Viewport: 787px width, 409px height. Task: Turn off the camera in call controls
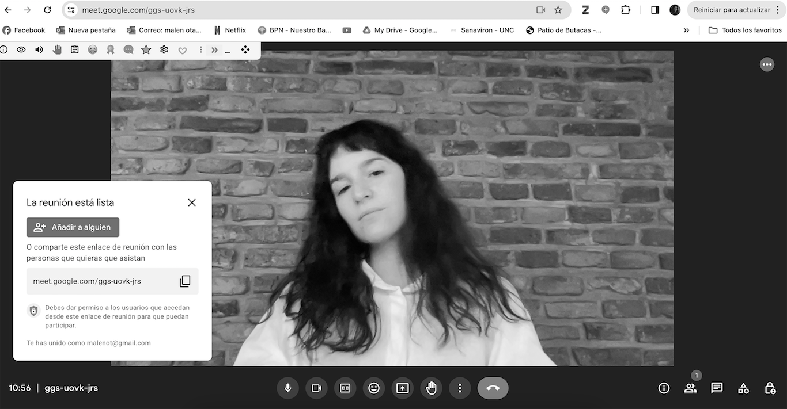pos(316,388)
